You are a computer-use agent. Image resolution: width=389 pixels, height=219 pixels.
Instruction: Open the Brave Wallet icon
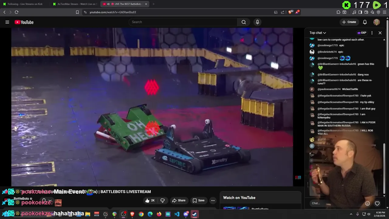(x=366, y=12)
